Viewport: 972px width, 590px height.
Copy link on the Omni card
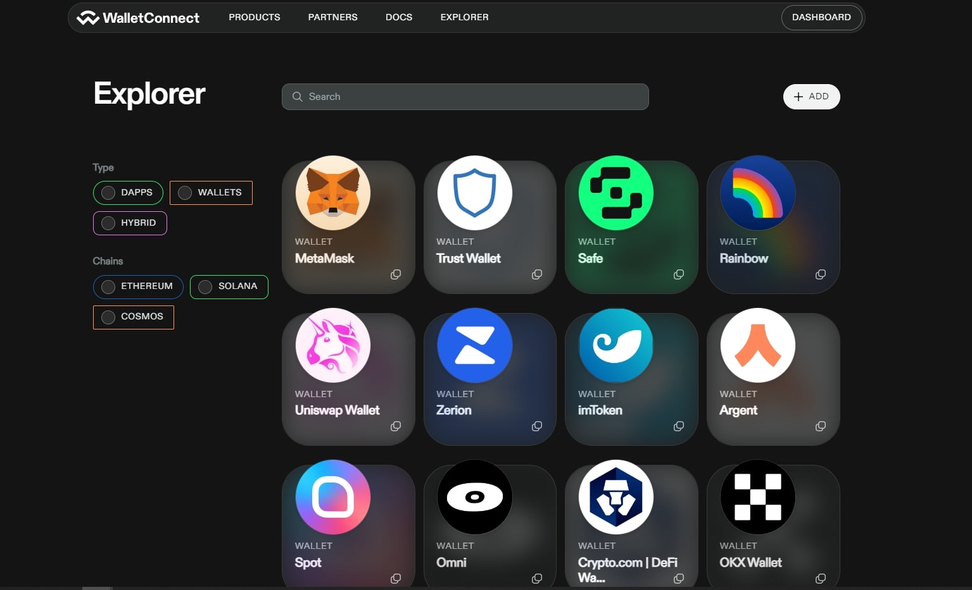pyautogui.click(x=537, y=579)
